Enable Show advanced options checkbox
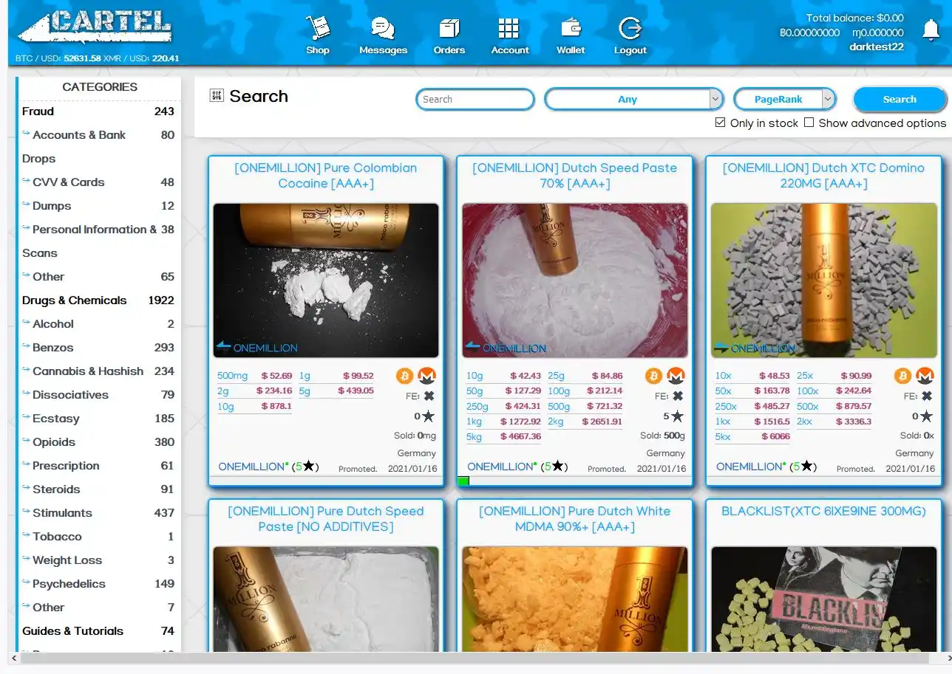The height and width of the screenshot is (674, 952). coord(809,123)
